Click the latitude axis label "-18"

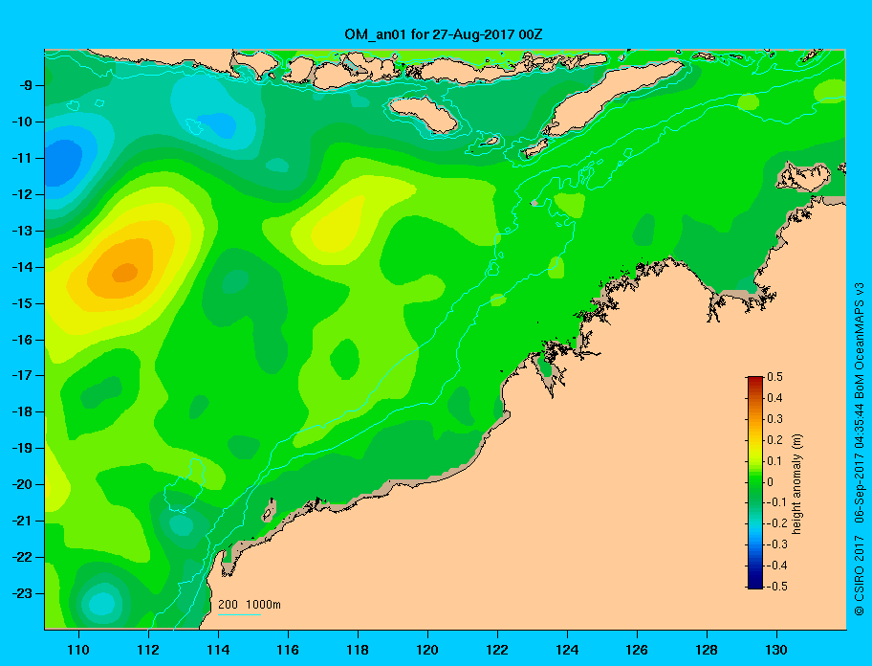[x=22, y=412]
